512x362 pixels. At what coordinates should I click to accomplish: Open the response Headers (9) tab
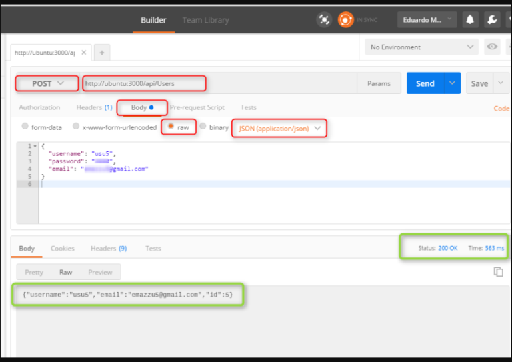pyautogui.click(x=109, y=249)
